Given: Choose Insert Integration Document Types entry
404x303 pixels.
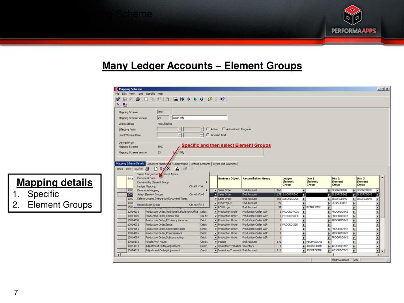Looking at the screenshot, I should (172, 174).
